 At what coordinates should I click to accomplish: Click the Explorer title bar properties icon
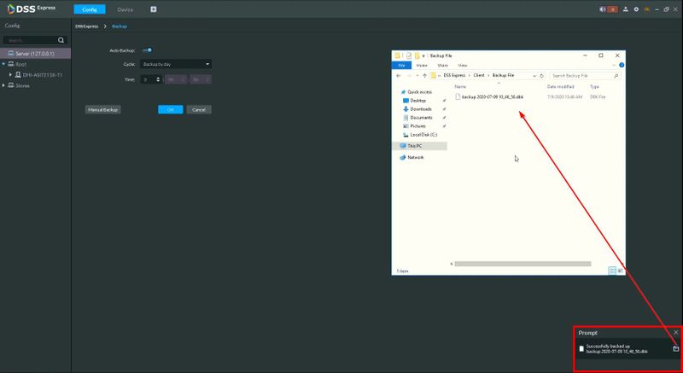coord(409,55)
